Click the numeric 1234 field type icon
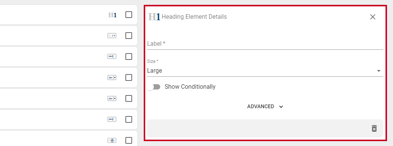The width and height of the screenshot is (393, 146). [112, 36]
